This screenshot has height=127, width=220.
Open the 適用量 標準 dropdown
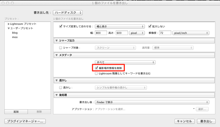pyautogui.click(x=173, y=48)
